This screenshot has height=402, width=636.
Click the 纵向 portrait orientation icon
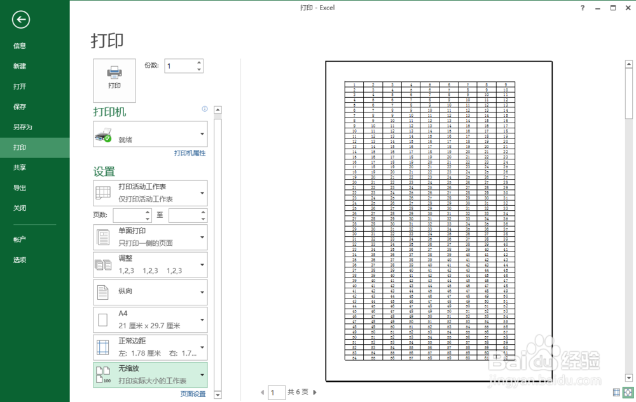coord(104,291)
